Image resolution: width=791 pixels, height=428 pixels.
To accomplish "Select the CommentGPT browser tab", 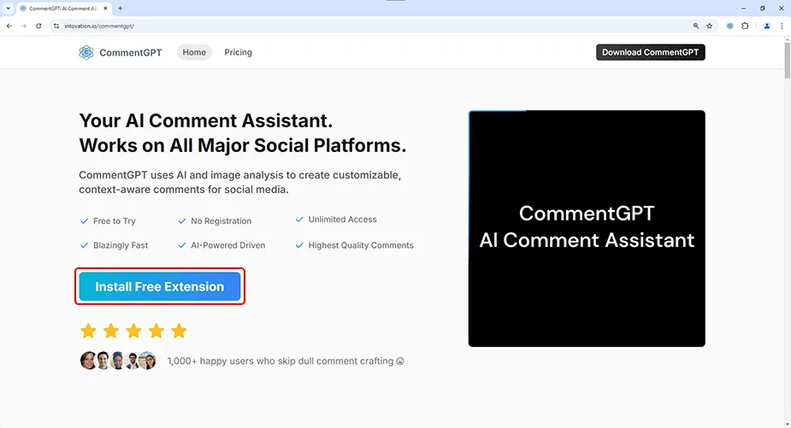I will (64, 9).
